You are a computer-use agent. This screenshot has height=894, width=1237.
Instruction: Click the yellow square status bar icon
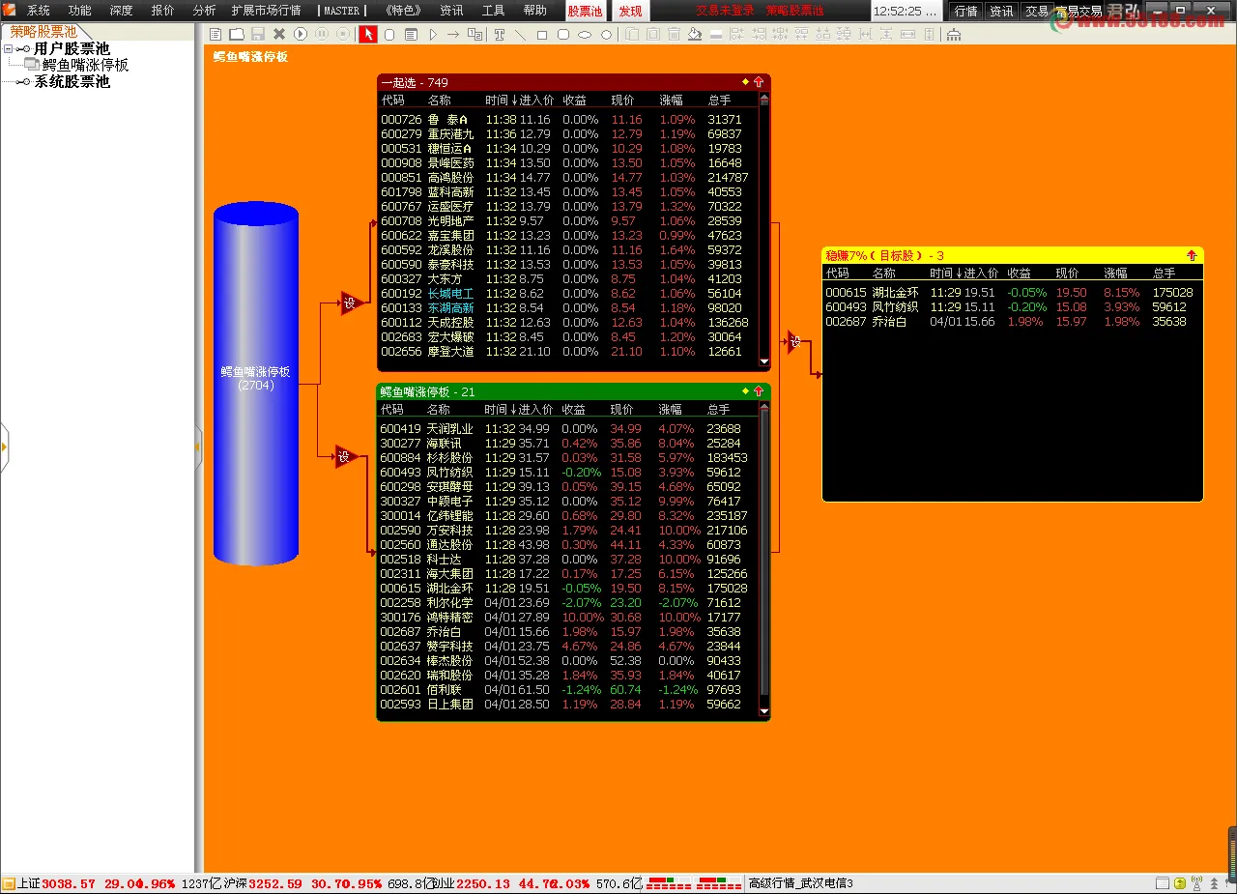click(x=1180, y=883)
